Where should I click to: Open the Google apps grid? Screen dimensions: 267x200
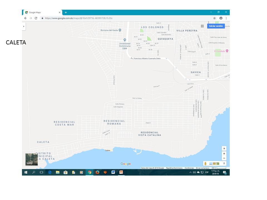tap(202, 26)
